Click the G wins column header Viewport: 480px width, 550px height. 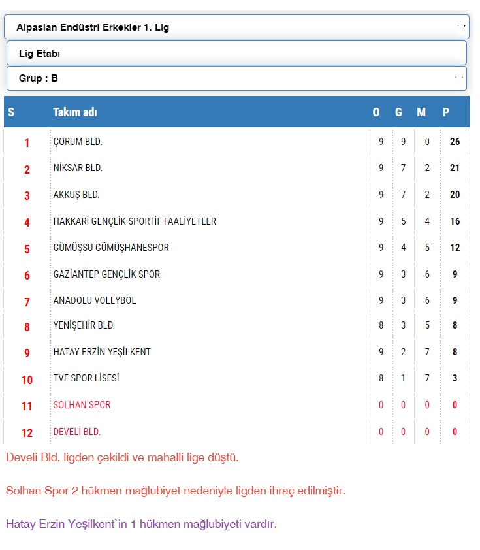(x=398, y=112)
